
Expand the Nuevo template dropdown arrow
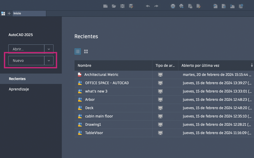tap(49, 61)
